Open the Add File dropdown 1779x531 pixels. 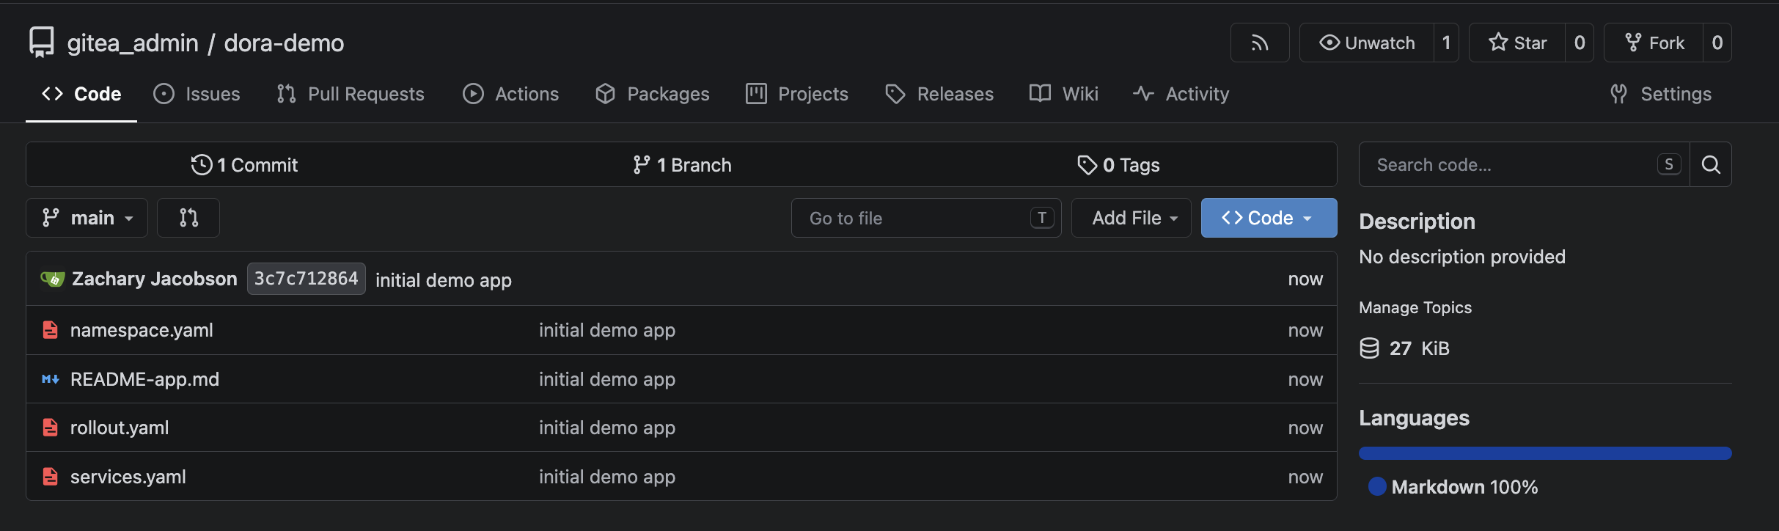point(1131,218)
